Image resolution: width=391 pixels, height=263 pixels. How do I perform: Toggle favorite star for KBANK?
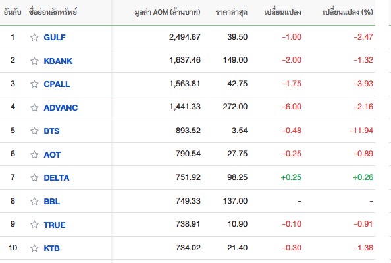coord(34,61)
